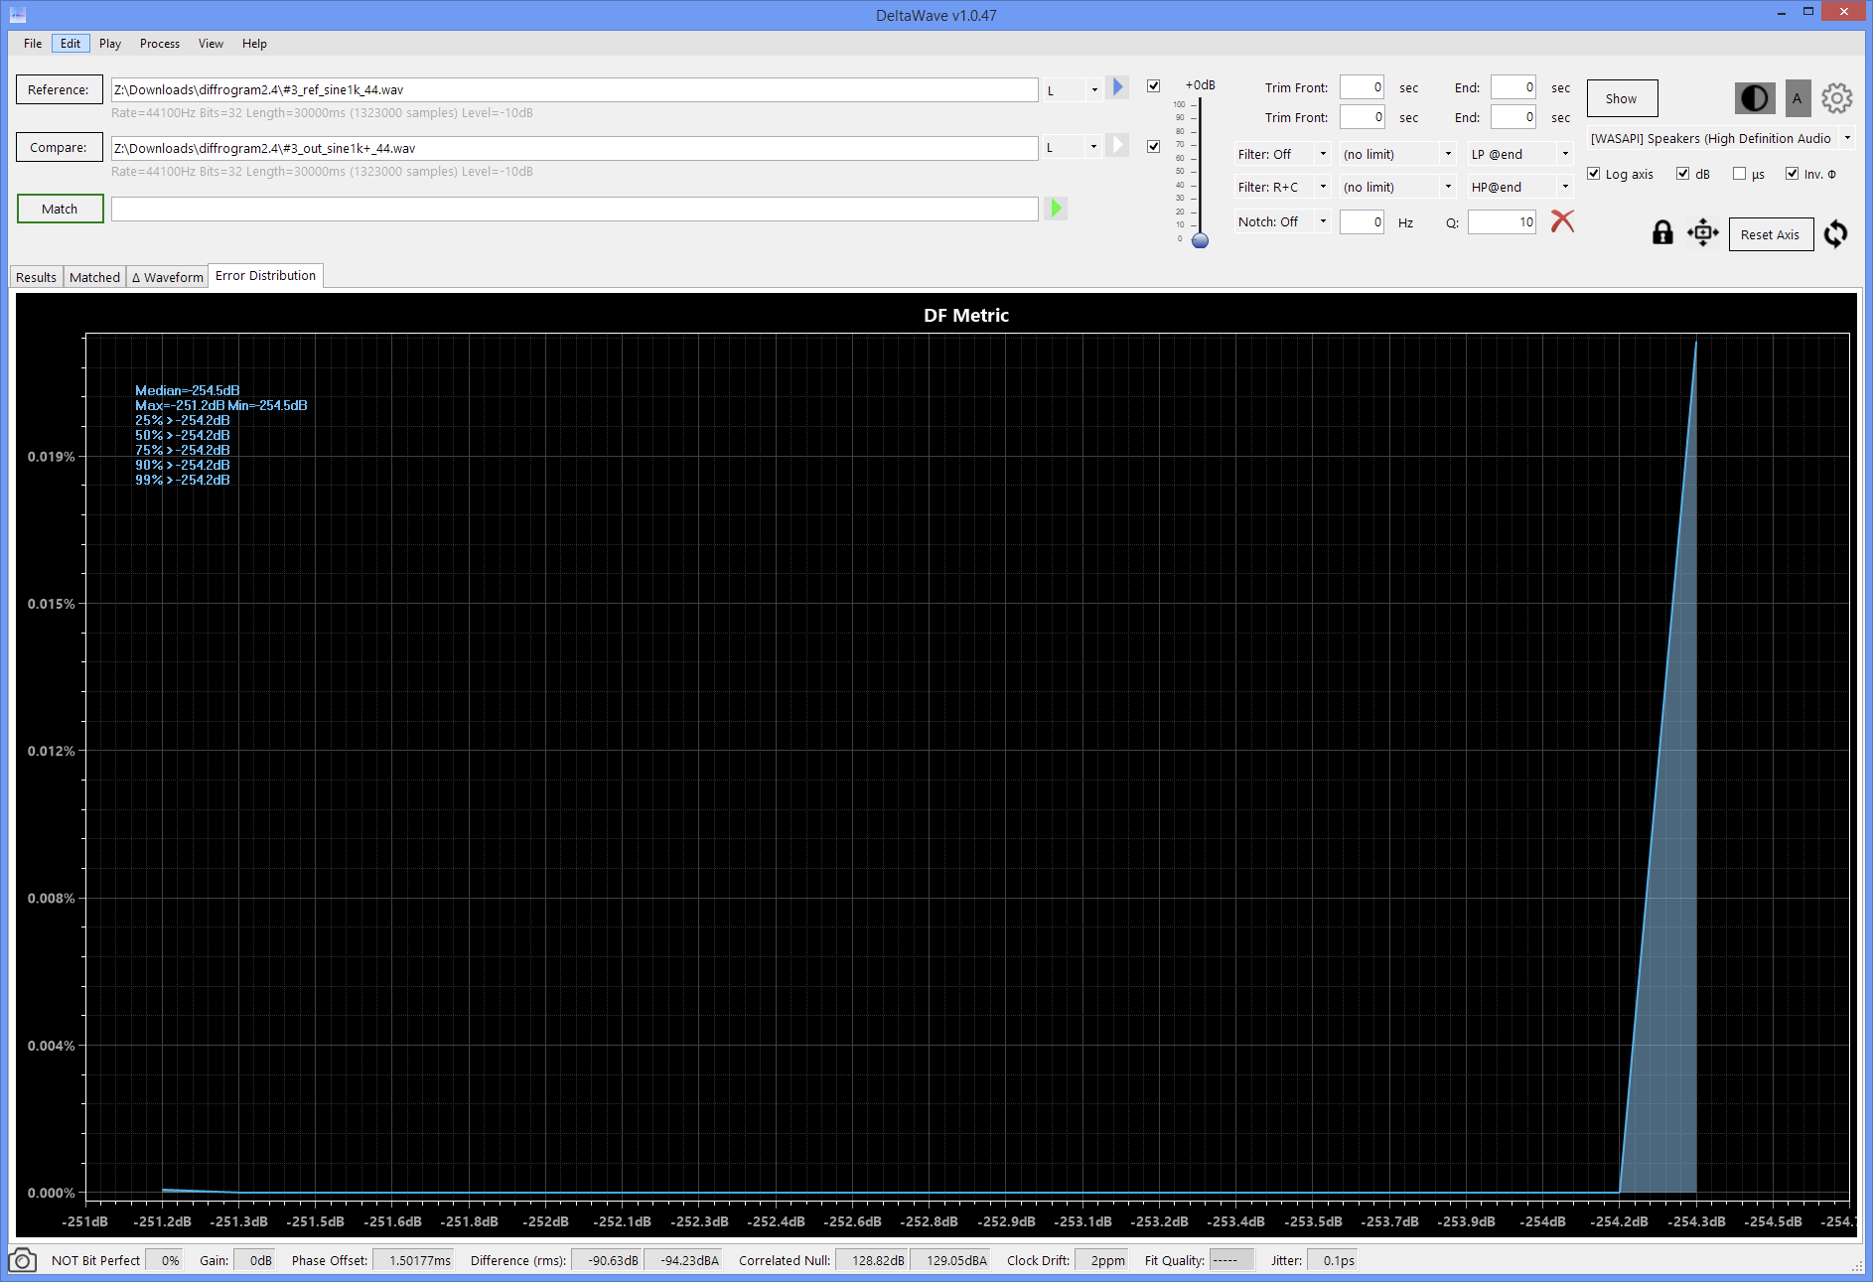This screenshot has width=1873, height=1282.
Task: Open the 'LP @end' dropdown
Action: tap(1520, 154)
